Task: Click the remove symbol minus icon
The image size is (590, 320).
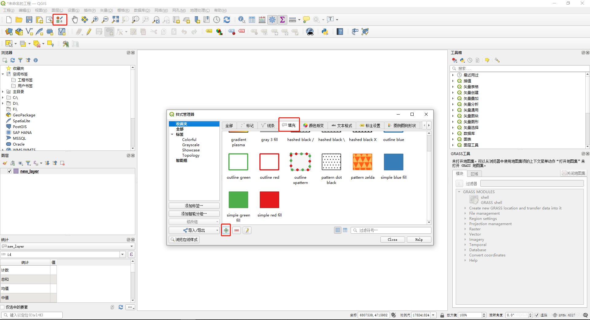Action: coord(237,230)
